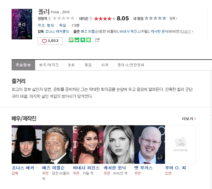Expand 배우/제작진 section via 더보기
The height and width of the screenshot is (189, 212).
coord(189,119)
